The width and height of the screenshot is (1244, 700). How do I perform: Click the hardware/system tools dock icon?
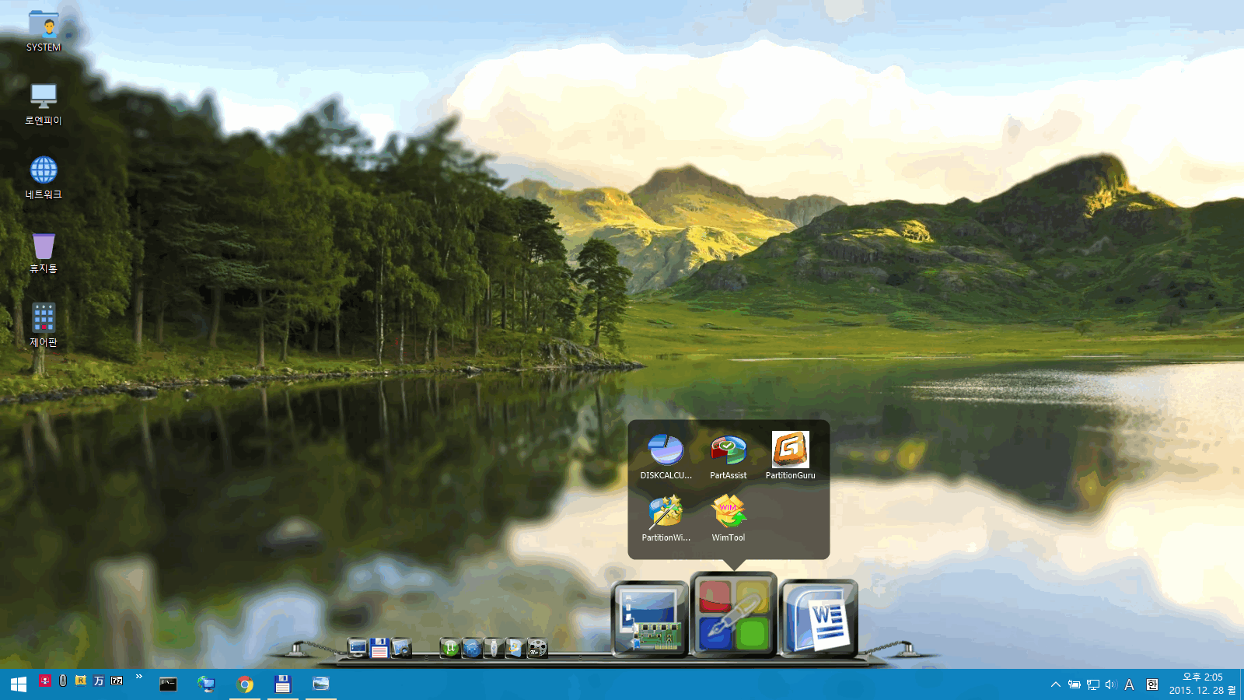(x=650, y=618)
